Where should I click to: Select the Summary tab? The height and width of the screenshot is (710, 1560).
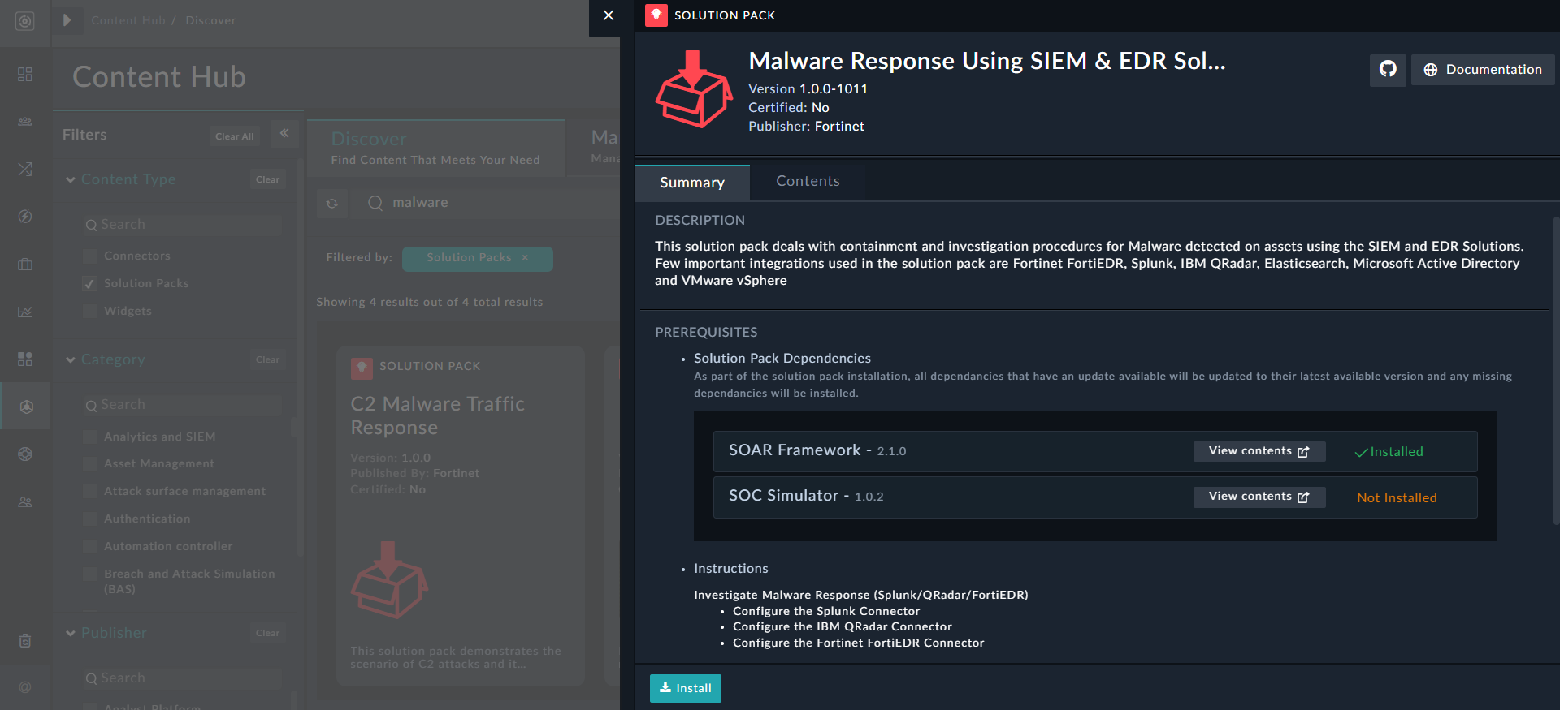tap(691, 183)
